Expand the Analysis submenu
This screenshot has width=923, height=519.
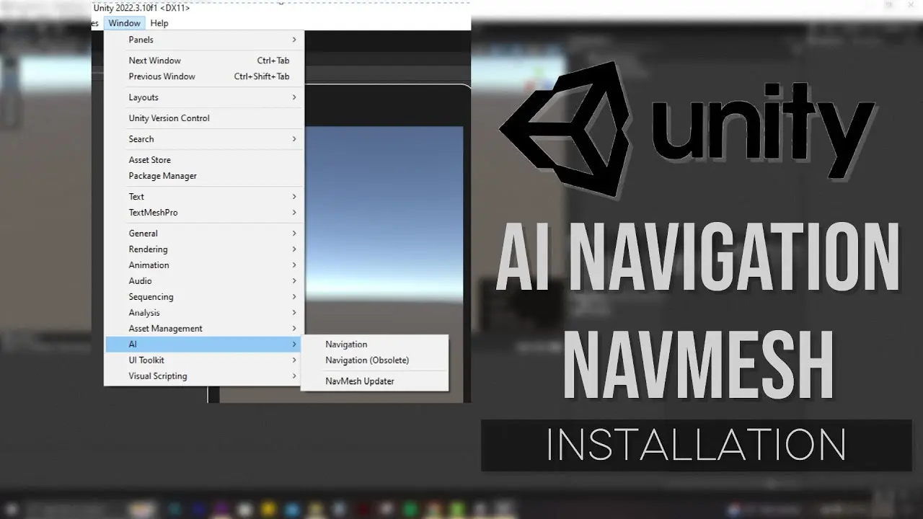pos(204,313)
